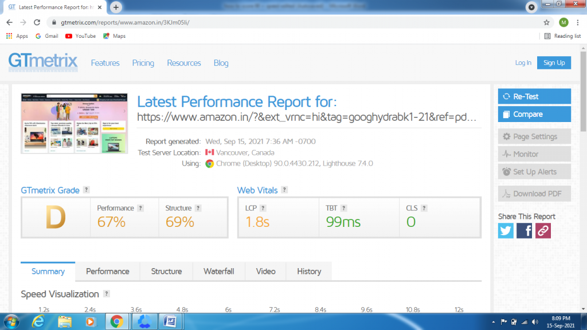Share the report on Twitter
The image size is (587, 330).
point(505,231)
